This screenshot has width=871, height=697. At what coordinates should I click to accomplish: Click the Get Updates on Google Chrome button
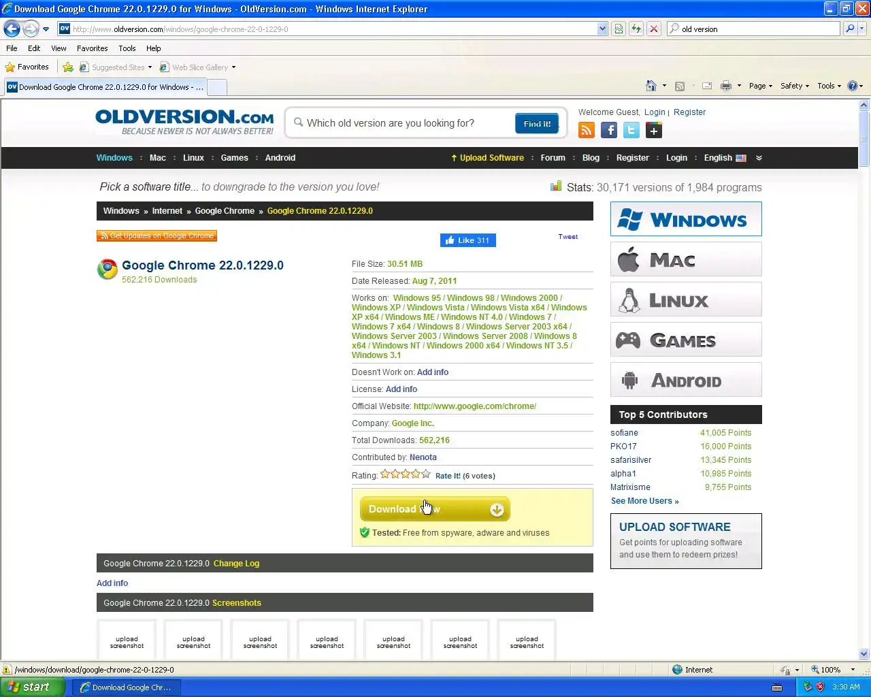(x=157, y=236)
